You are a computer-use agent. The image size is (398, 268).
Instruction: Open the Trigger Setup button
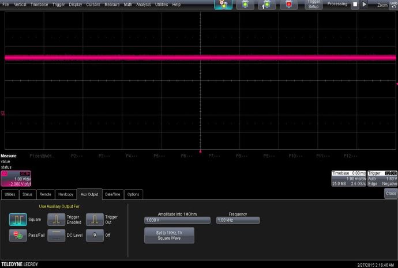pos(313,5)
